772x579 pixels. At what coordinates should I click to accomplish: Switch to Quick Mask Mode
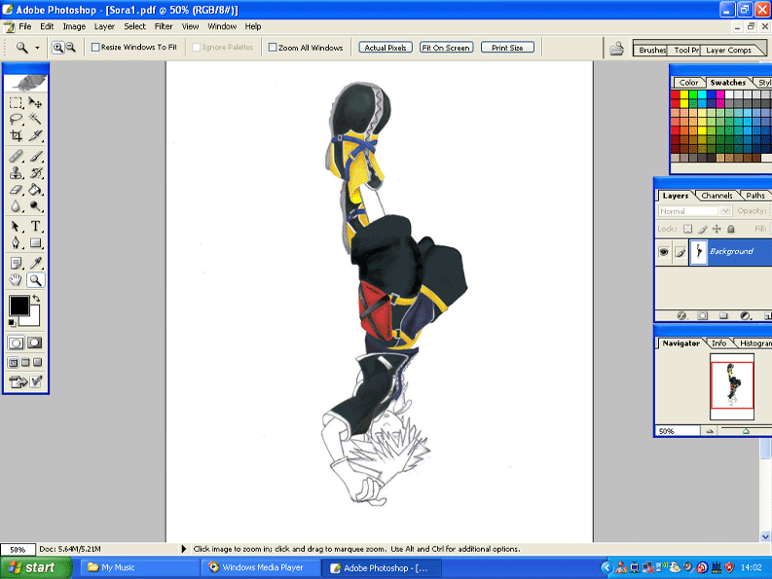[x=34, y=344]
